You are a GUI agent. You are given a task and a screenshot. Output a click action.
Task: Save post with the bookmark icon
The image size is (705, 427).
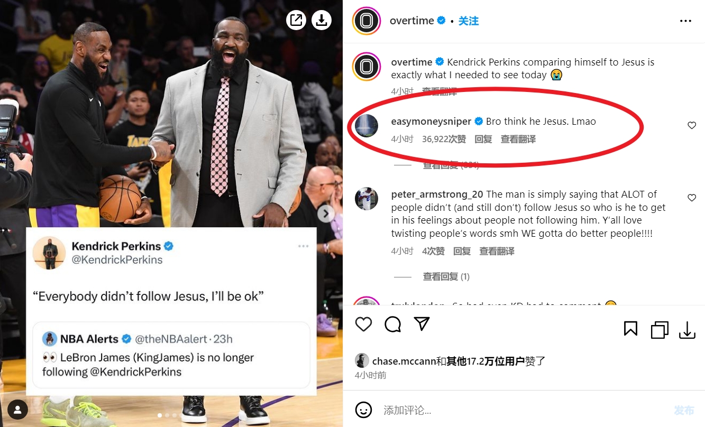630,329
